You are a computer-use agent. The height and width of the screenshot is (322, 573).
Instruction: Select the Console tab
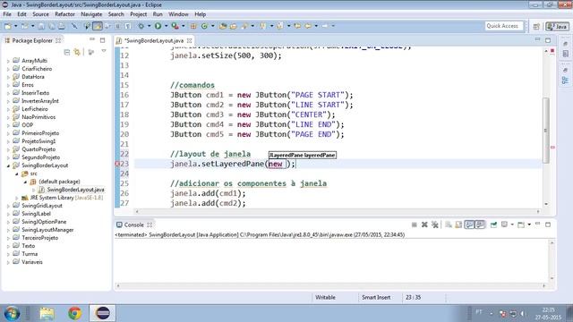pos(133,225)
